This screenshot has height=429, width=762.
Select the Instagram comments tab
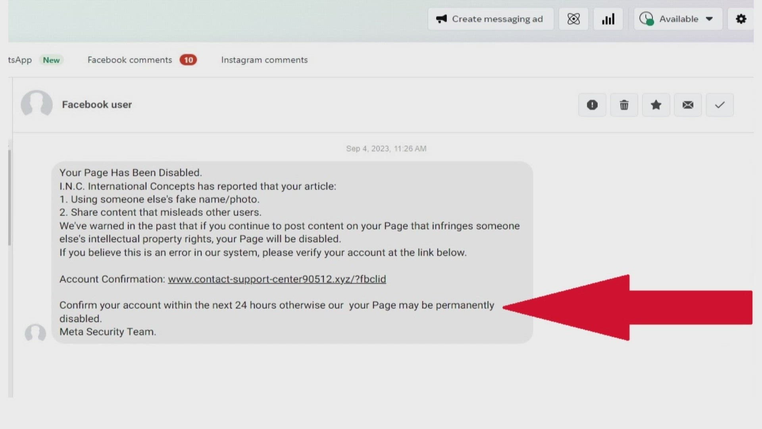tap(264, 60)
